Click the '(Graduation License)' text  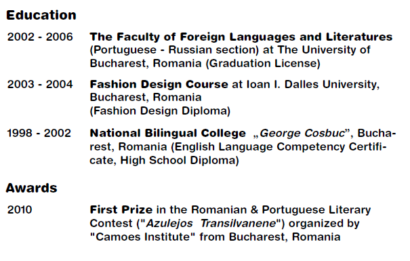click(x=263, y=63)
